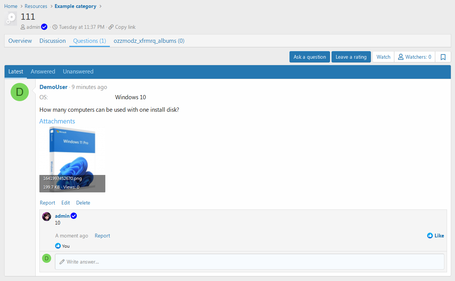
Task: Like admin's answer
Action: (x=435, y=236)
